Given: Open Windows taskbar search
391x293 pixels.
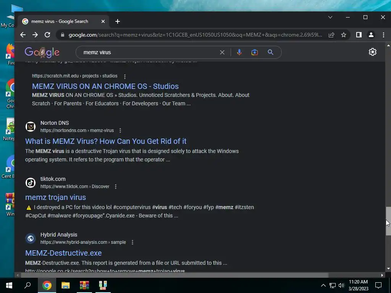Looking at the screenshot, I should pos(27,285).
